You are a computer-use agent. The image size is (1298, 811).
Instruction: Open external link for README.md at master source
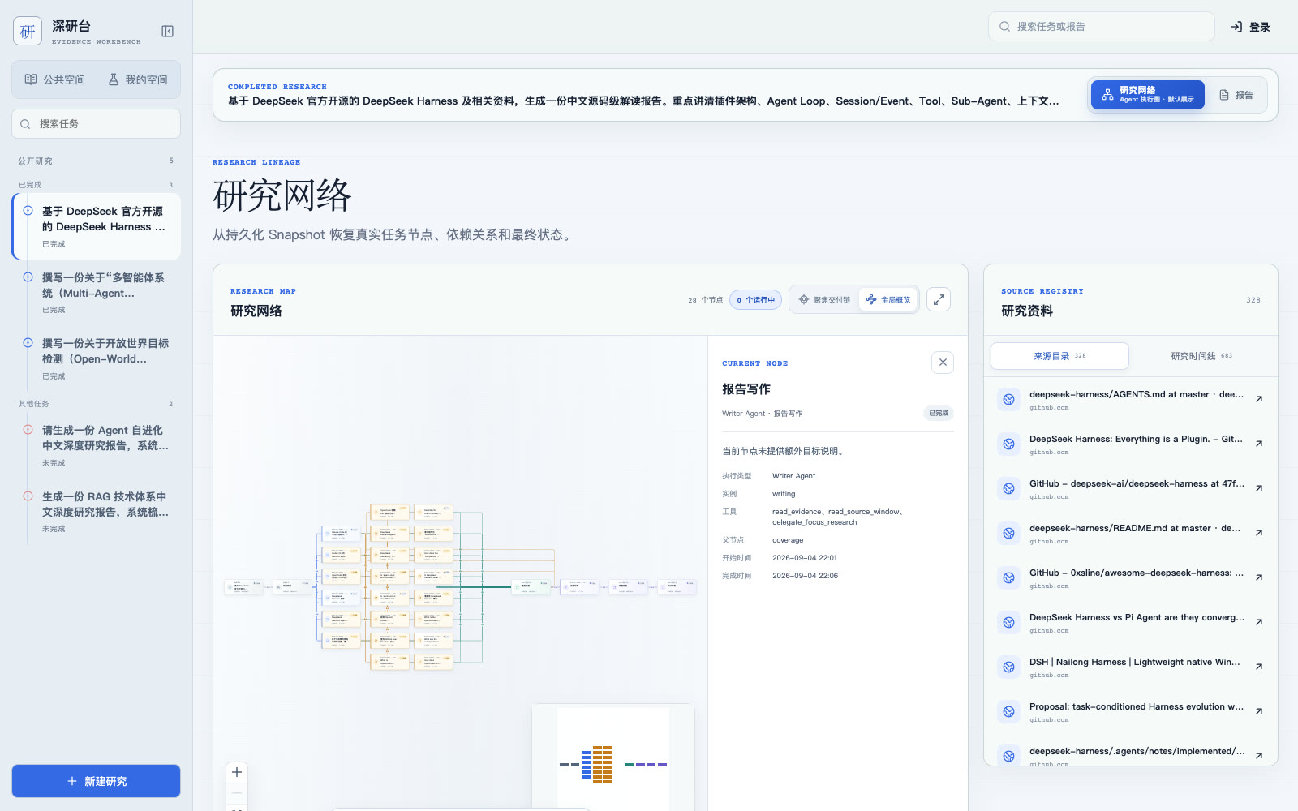click(1259, 533)
